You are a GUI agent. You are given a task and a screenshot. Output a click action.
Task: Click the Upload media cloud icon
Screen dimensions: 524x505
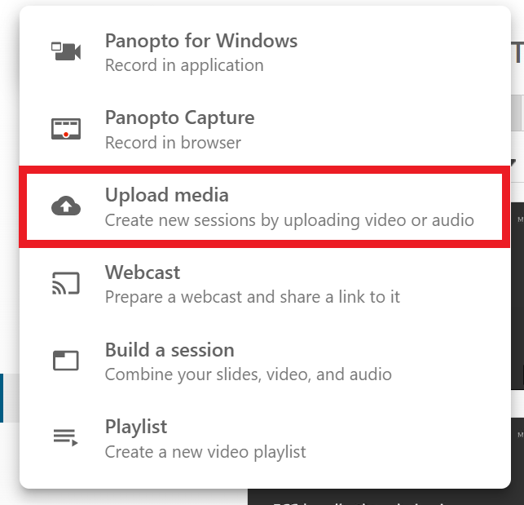click(x=66, y=206)
